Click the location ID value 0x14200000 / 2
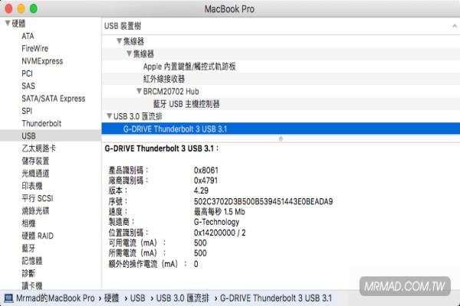Viewport: 460px width, 306px height. pyautogui.click(x=220, y=233)
